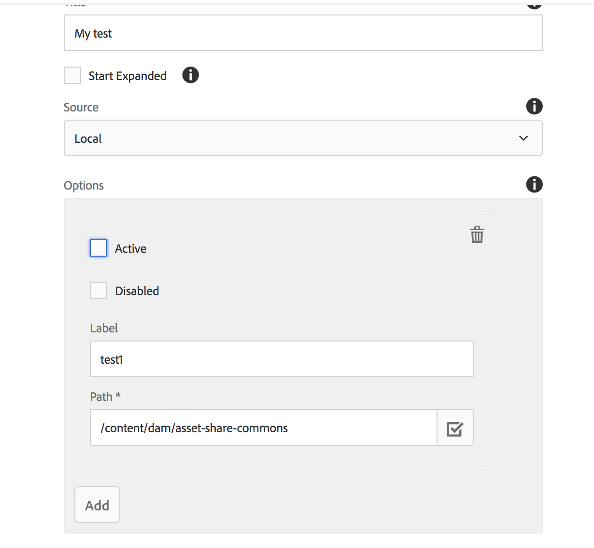This screenshot has height=548, width=594.
Task: Open the Start Expanded info tooltip
Action: [190, 75]
